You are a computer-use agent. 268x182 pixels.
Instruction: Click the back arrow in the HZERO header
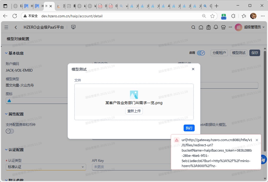(x=16, y=27)
